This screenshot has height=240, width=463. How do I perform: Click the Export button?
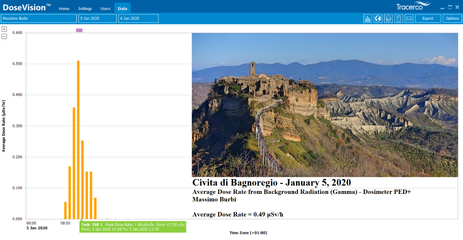[427, 19]
